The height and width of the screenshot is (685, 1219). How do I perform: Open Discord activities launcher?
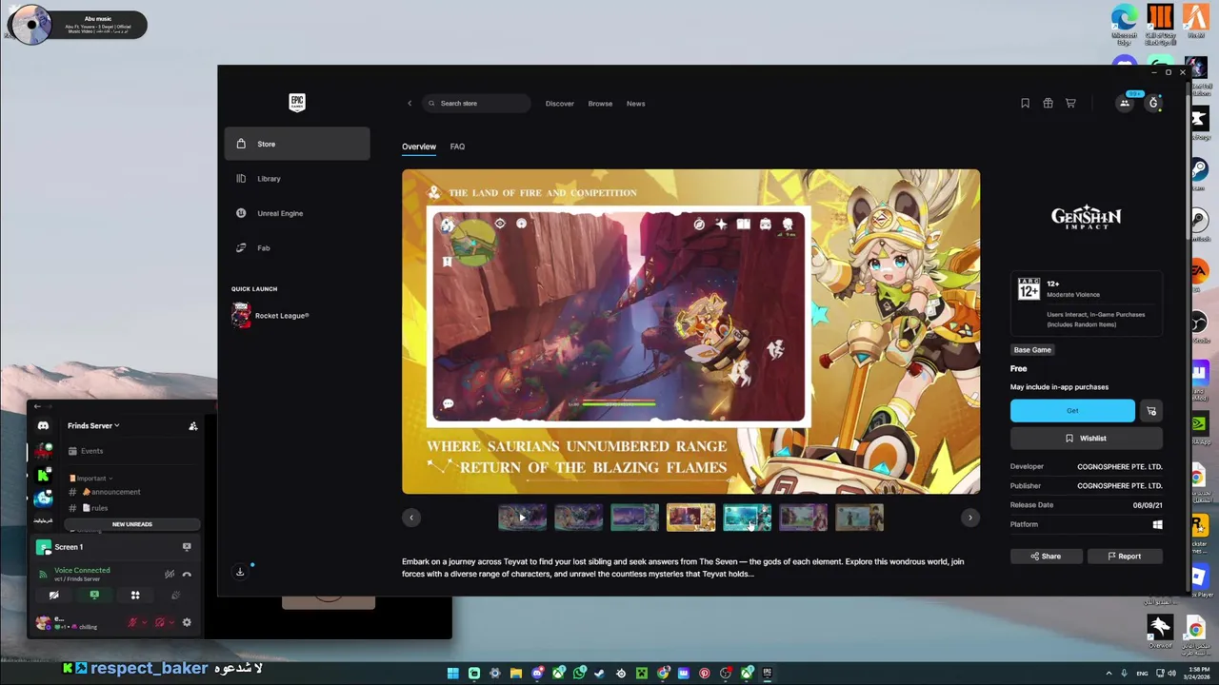pyautogui.click(x=135, y=595)
